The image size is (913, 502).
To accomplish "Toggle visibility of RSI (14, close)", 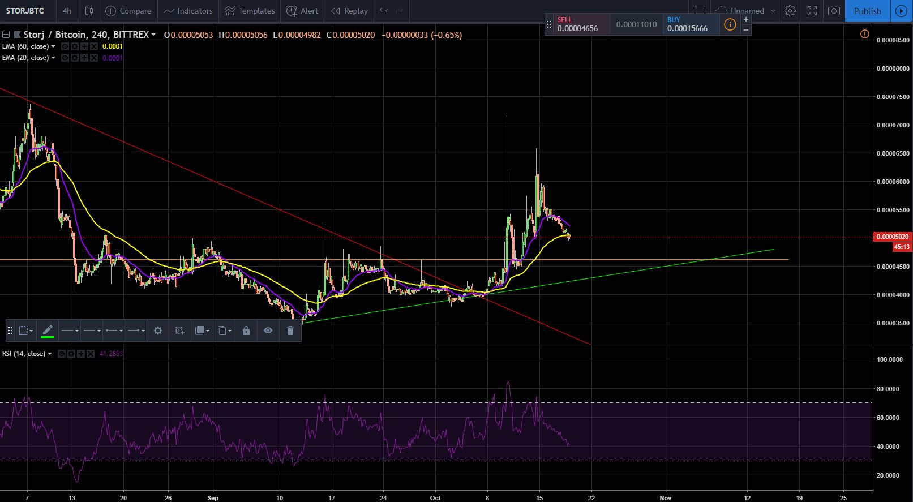I will tap(62, 354).
